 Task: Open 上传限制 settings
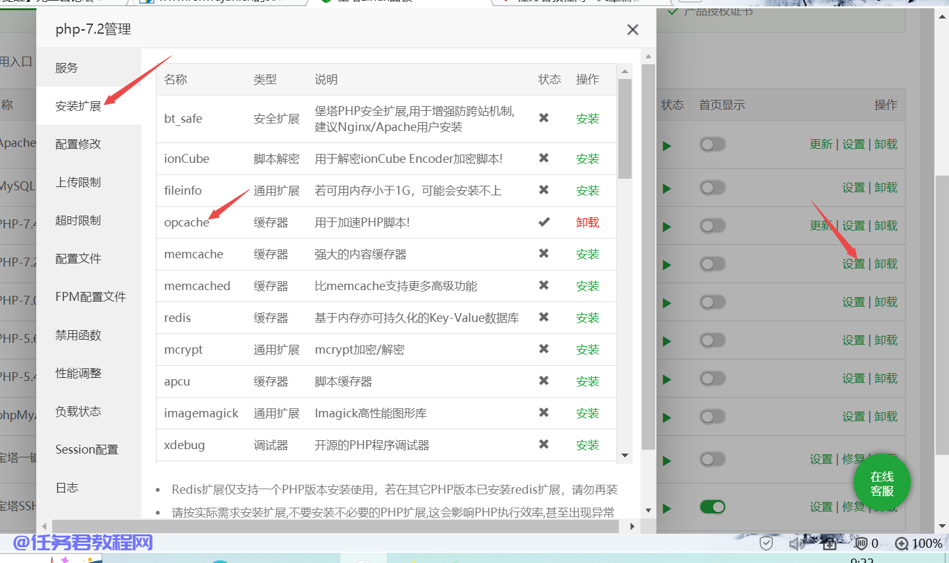point(88,182)
